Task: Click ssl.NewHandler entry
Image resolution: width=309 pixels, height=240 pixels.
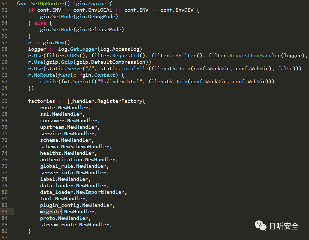Action: (61, 114)
